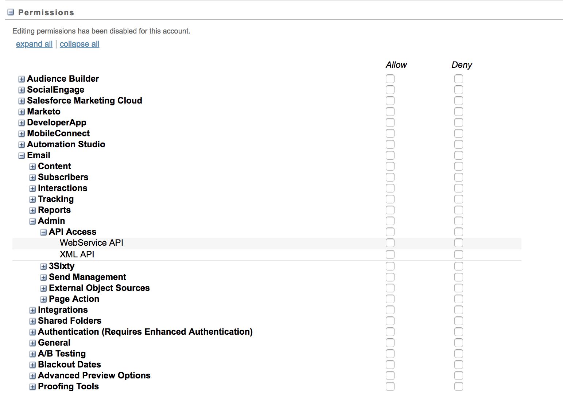
Task: Collapse the Permissions section header icon
Action: pos(11,12)
